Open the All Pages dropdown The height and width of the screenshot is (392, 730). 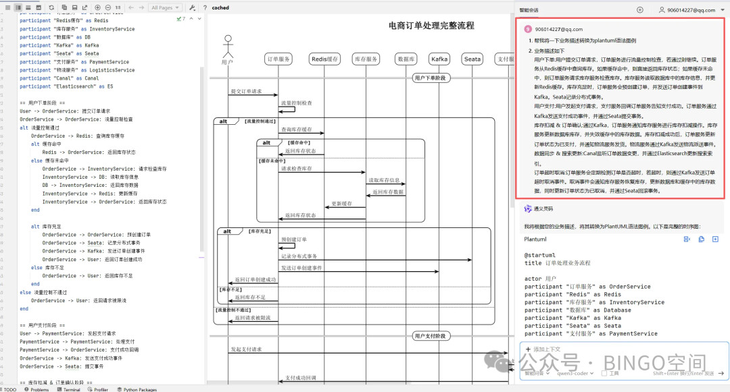165,7
